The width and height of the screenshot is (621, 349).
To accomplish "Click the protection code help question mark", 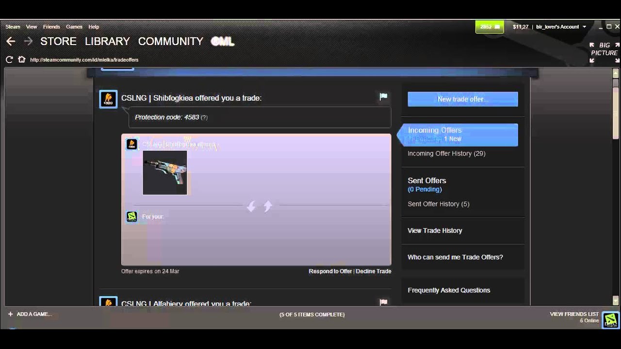I will coord(204,117).
